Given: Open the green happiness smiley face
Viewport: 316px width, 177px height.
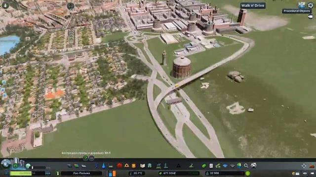Looking at the screenshot, I should pyautogui.click(x=248, y=173).
